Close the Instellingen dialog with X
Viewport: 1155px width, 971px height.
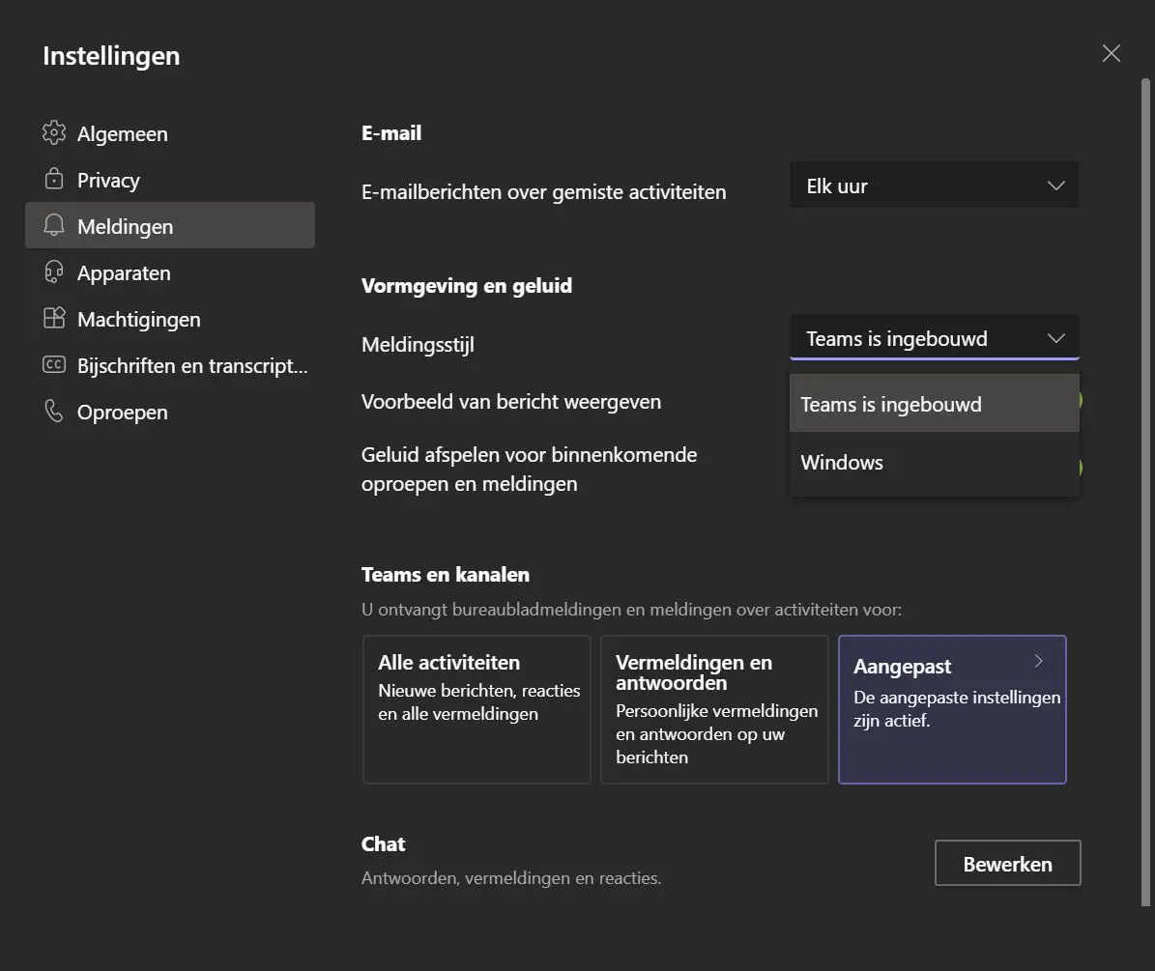pos(1111,53)
